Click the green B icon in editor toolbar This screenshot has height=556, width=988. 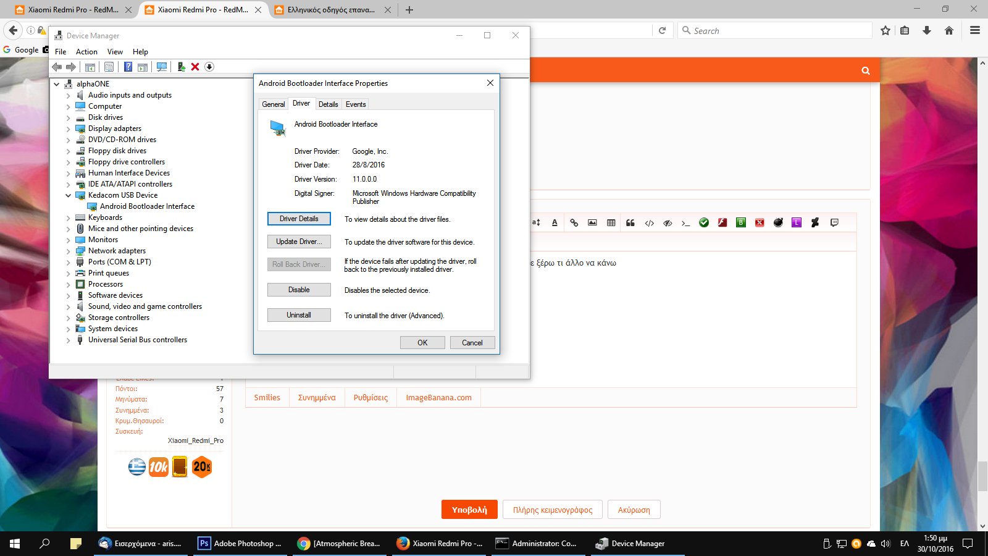click(741, 223)
